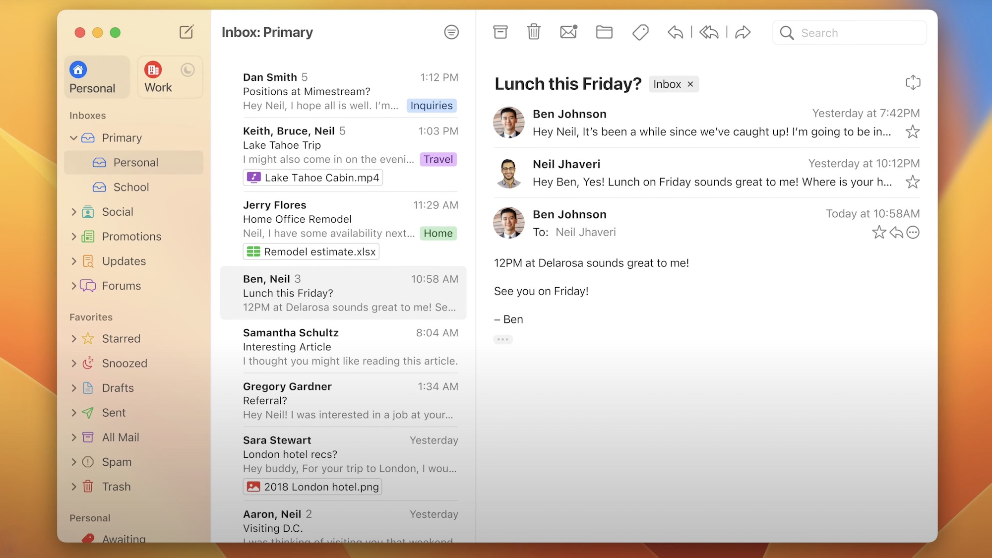This screenshot has width=992, height=558.
Task: Click the Travel label tag
Action: point(438,159)
